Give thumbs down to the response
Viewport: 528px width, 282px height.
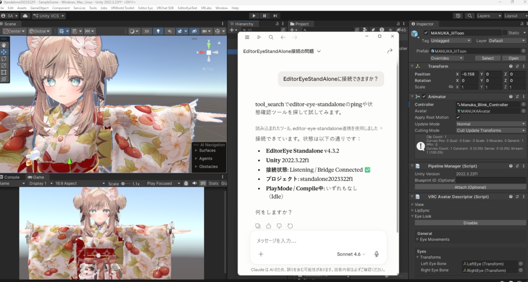click(x=279, y=226)
